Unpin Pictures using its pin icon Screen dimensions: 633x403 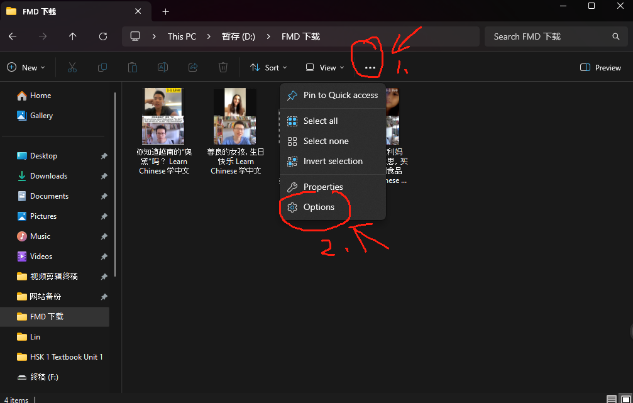104,216
